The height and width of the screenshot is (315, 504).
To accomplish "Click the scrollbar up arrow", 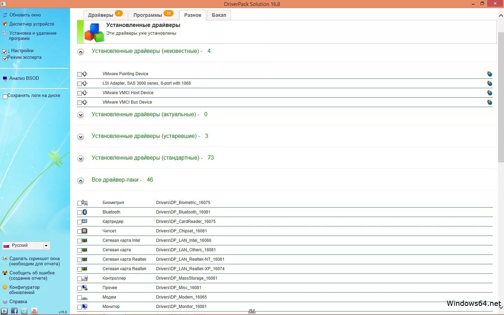I will tap(501, 16).
